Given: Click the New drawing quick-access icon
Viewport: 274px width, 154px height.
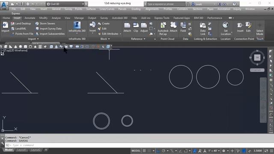Looking at the screenshot, I should click(12, 4).
